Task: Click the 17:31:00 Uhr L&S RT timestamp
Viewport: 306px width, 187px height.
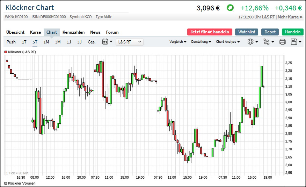Action: click(256, 17)
